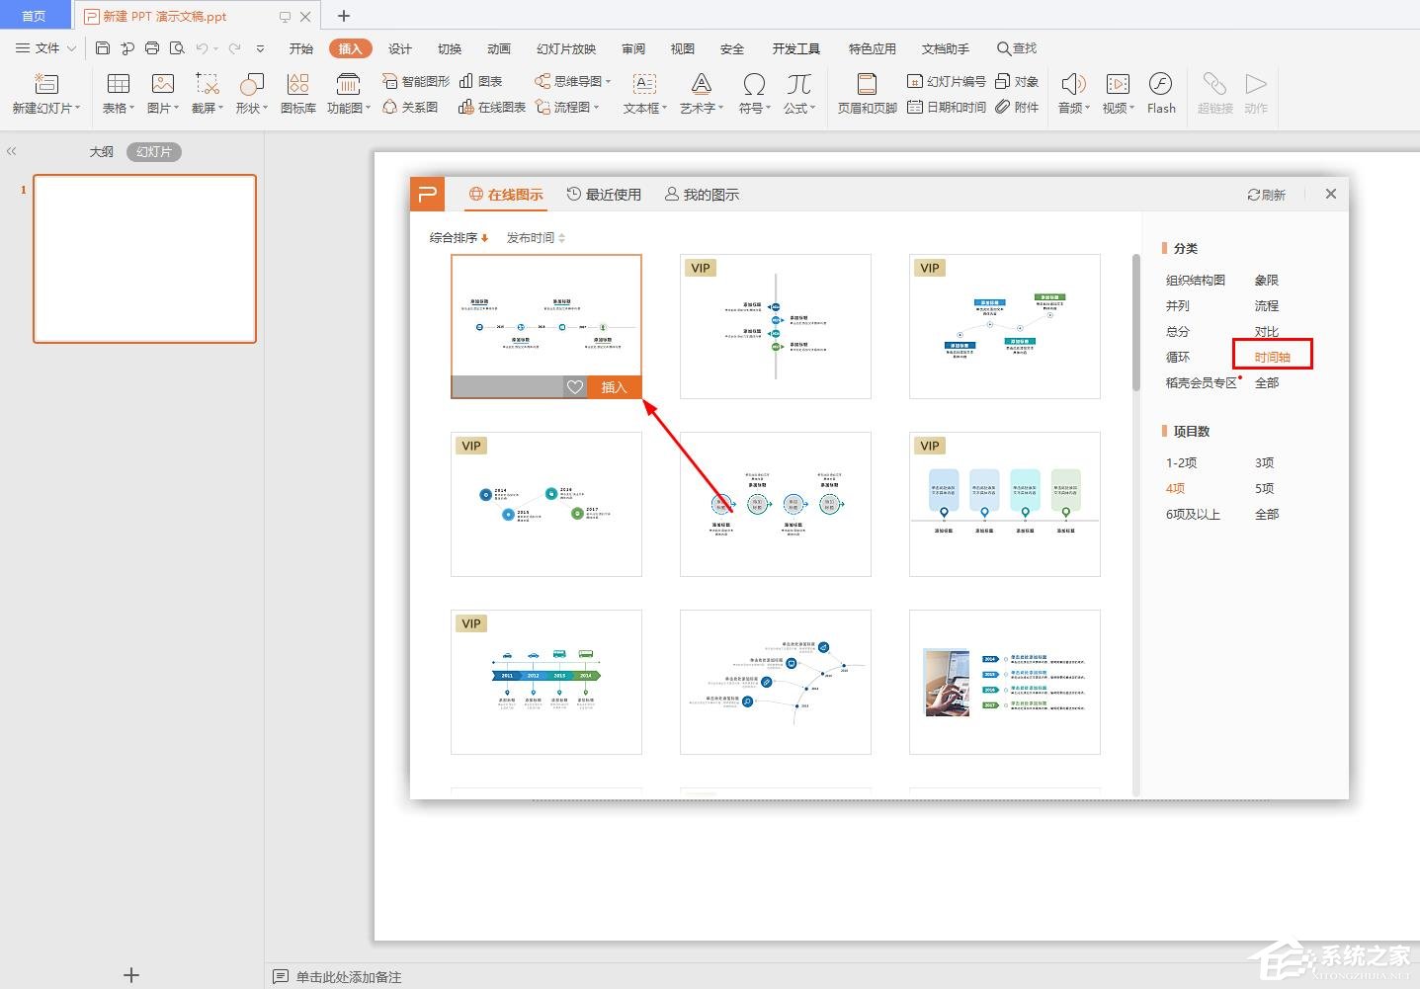Select the 5项 item count filter
This screenshot has width=1420, height=989.
pyautogui.click(x=1264, y=488)
